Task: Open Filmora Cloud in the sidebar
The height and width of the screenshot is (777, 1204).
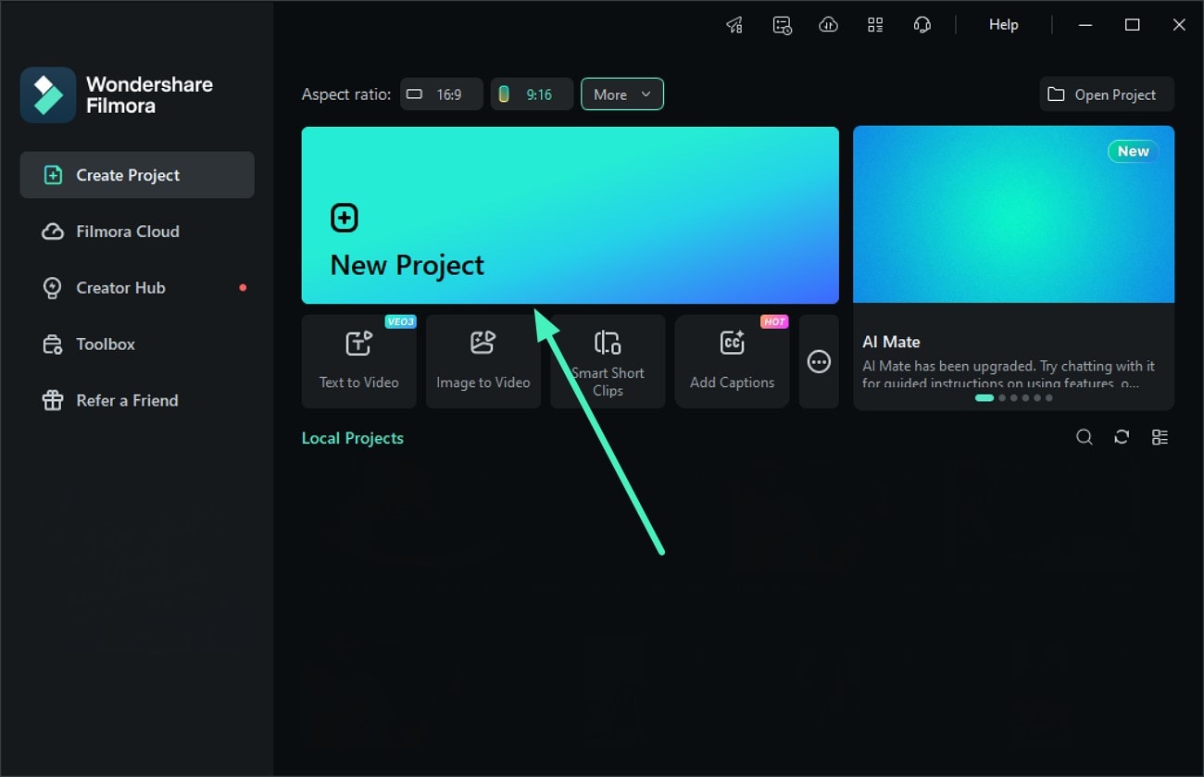Action: (137, 232)
